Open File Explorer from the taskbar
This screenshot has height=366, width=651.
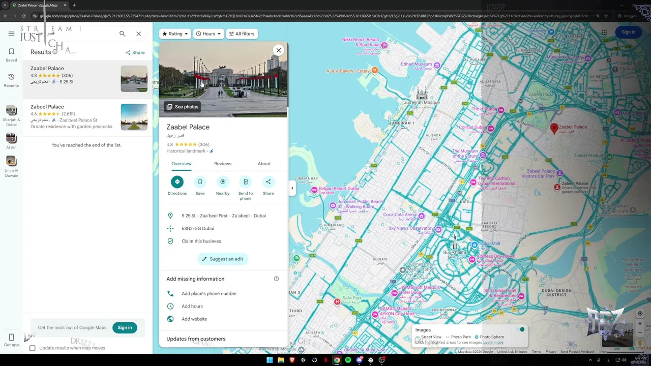[281, 360]
